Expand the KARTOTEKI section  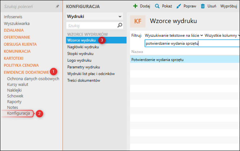(14, 58)
